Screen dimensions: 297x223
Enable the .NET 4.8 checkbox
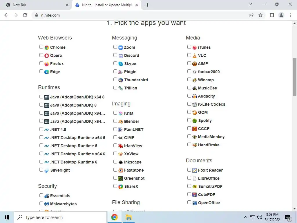[x=41, y=129]
